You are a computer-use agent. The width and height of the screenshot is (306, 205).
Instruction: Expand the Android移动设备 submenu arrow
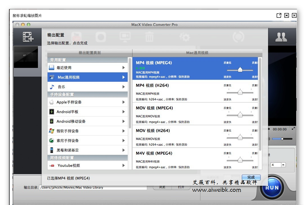(x=123, y=121)
